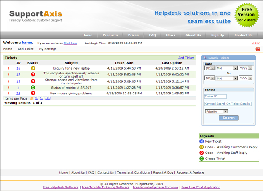This screenshot has height=191, width=263.
Task: Select the Add Ticket menu item under Welcome
Action: (x=25, y=49)
